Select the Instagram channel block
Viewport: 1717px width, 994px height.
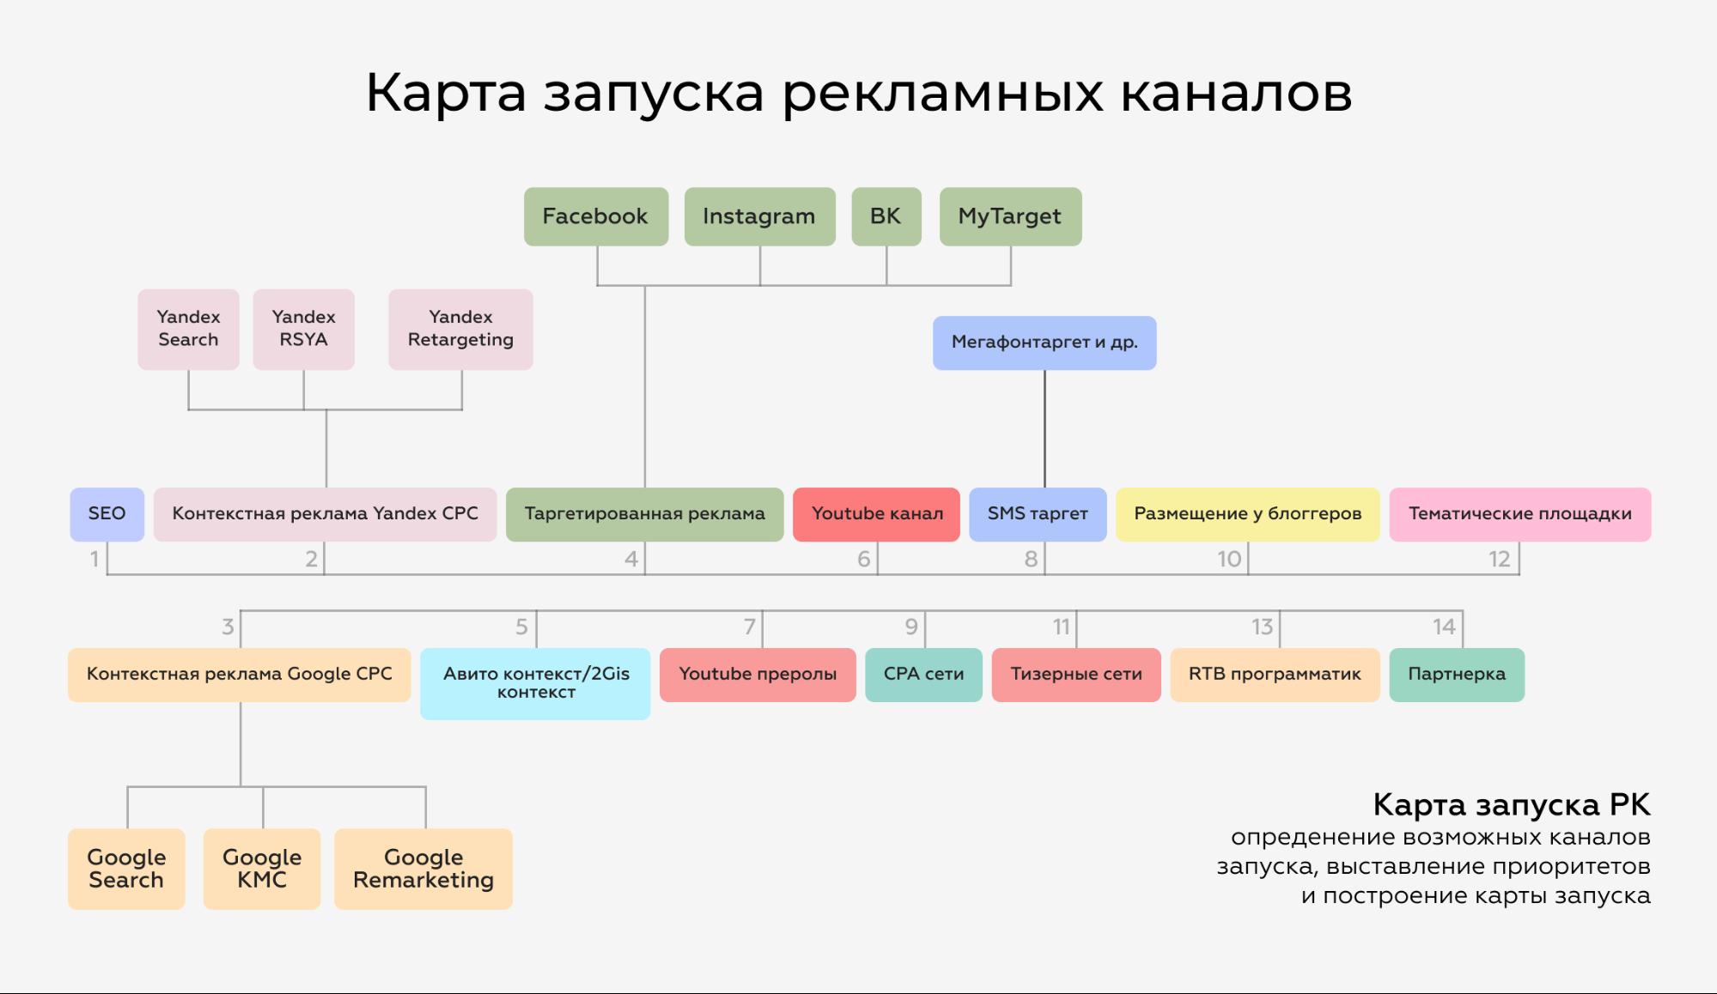coord(758,215)
